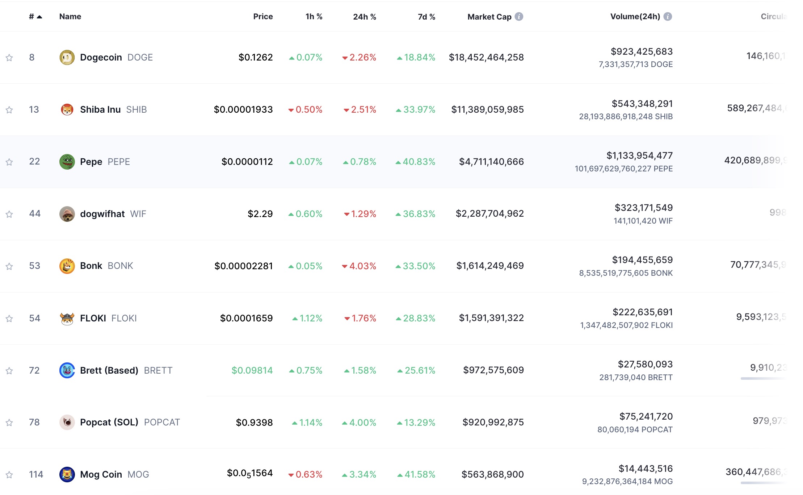Click the Bonk coin logo
The image size is (803, 495).
[67, 266]
